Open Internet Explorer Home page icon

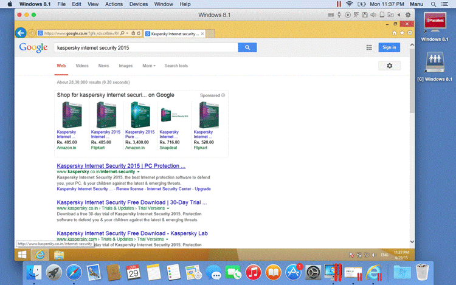tap(395, 33)
